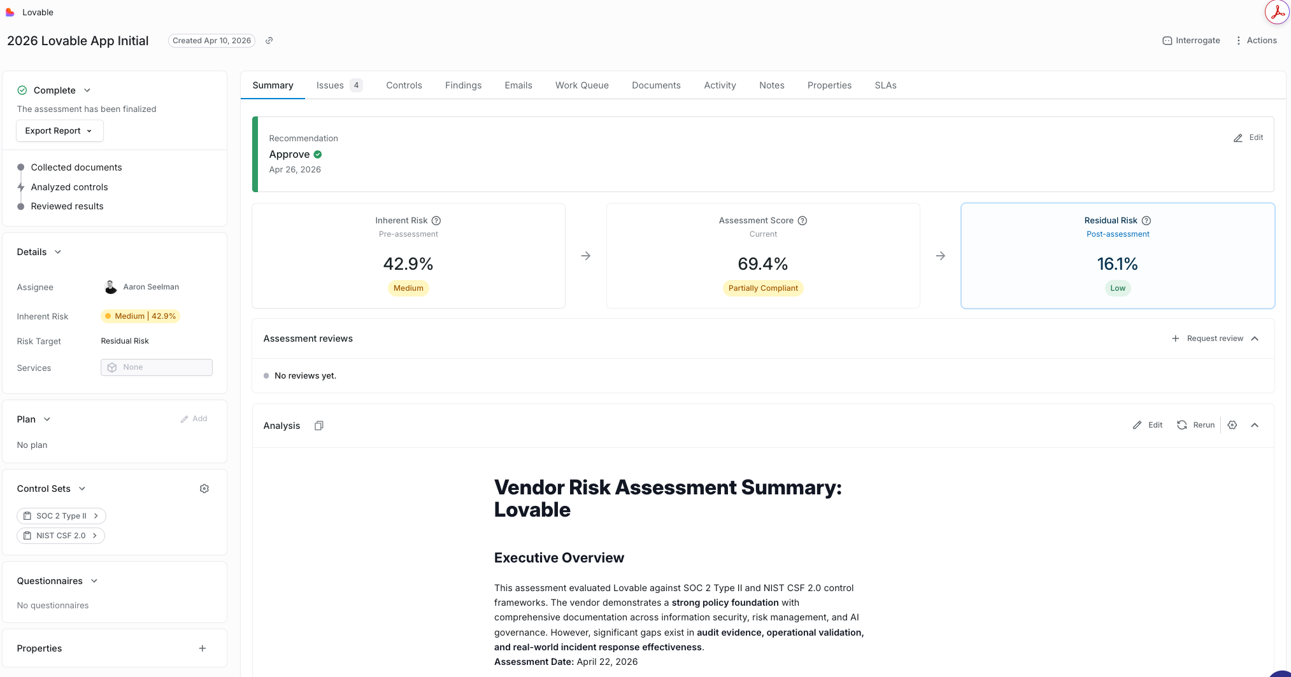Screen dimensions: 1291x677
Task: Click the Collected documents step
Action: click(x=76, y=167)
